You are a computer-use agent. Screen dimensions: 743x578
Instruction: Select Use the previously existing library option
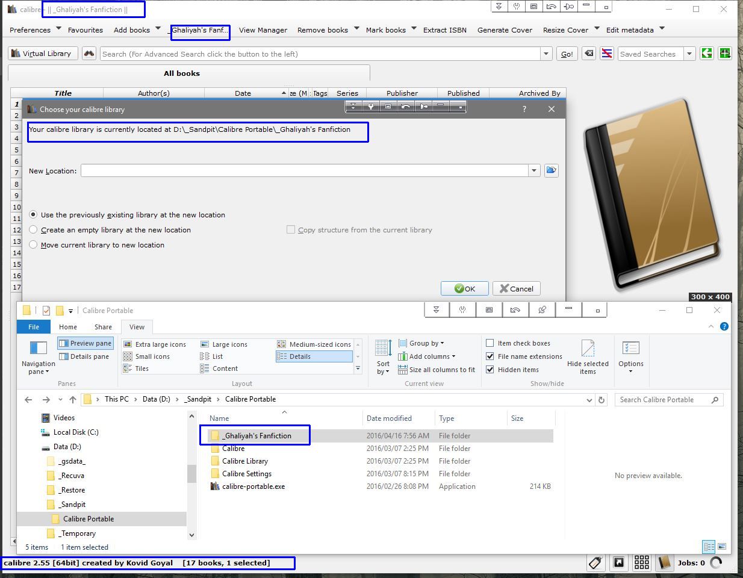click(127, 215)
